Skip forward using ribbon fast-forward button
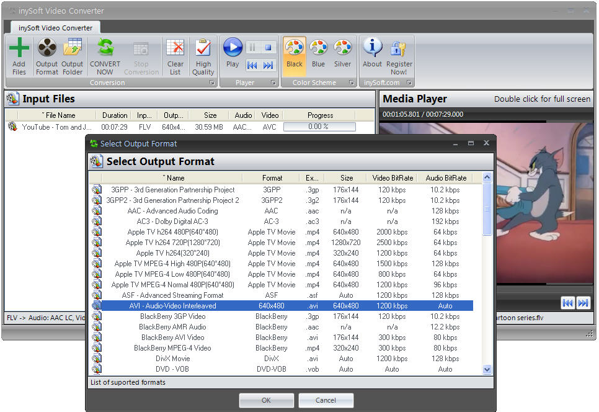Image resolution: width=599 pixels, height=412 pixels. [x=268, y=65]
